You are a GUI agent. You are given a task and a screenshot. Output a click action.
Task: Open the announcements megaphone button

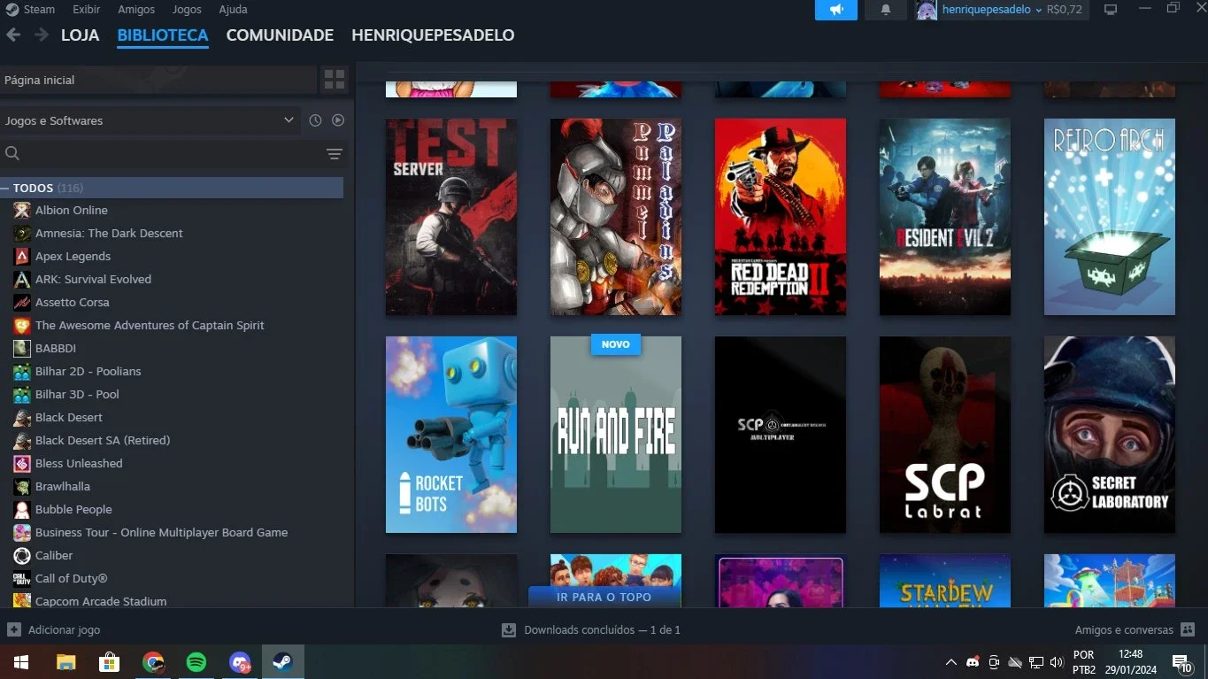point(836,10)
